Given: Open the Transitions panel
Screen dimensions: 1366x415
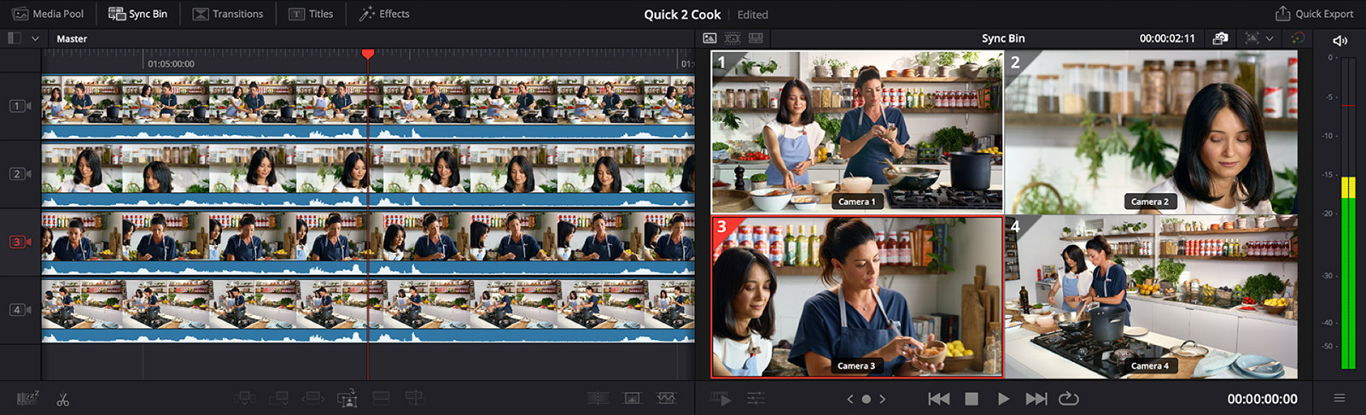Looking at the screenshot, I should (228, 14).
